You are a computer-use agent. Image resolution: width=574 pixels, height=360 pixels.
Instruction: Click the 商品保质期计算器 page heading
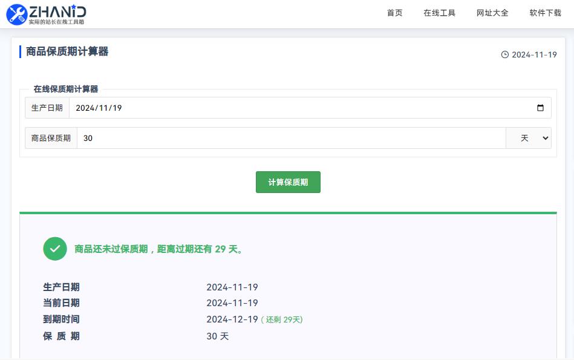pyautogui.click(x=67, y=51)
